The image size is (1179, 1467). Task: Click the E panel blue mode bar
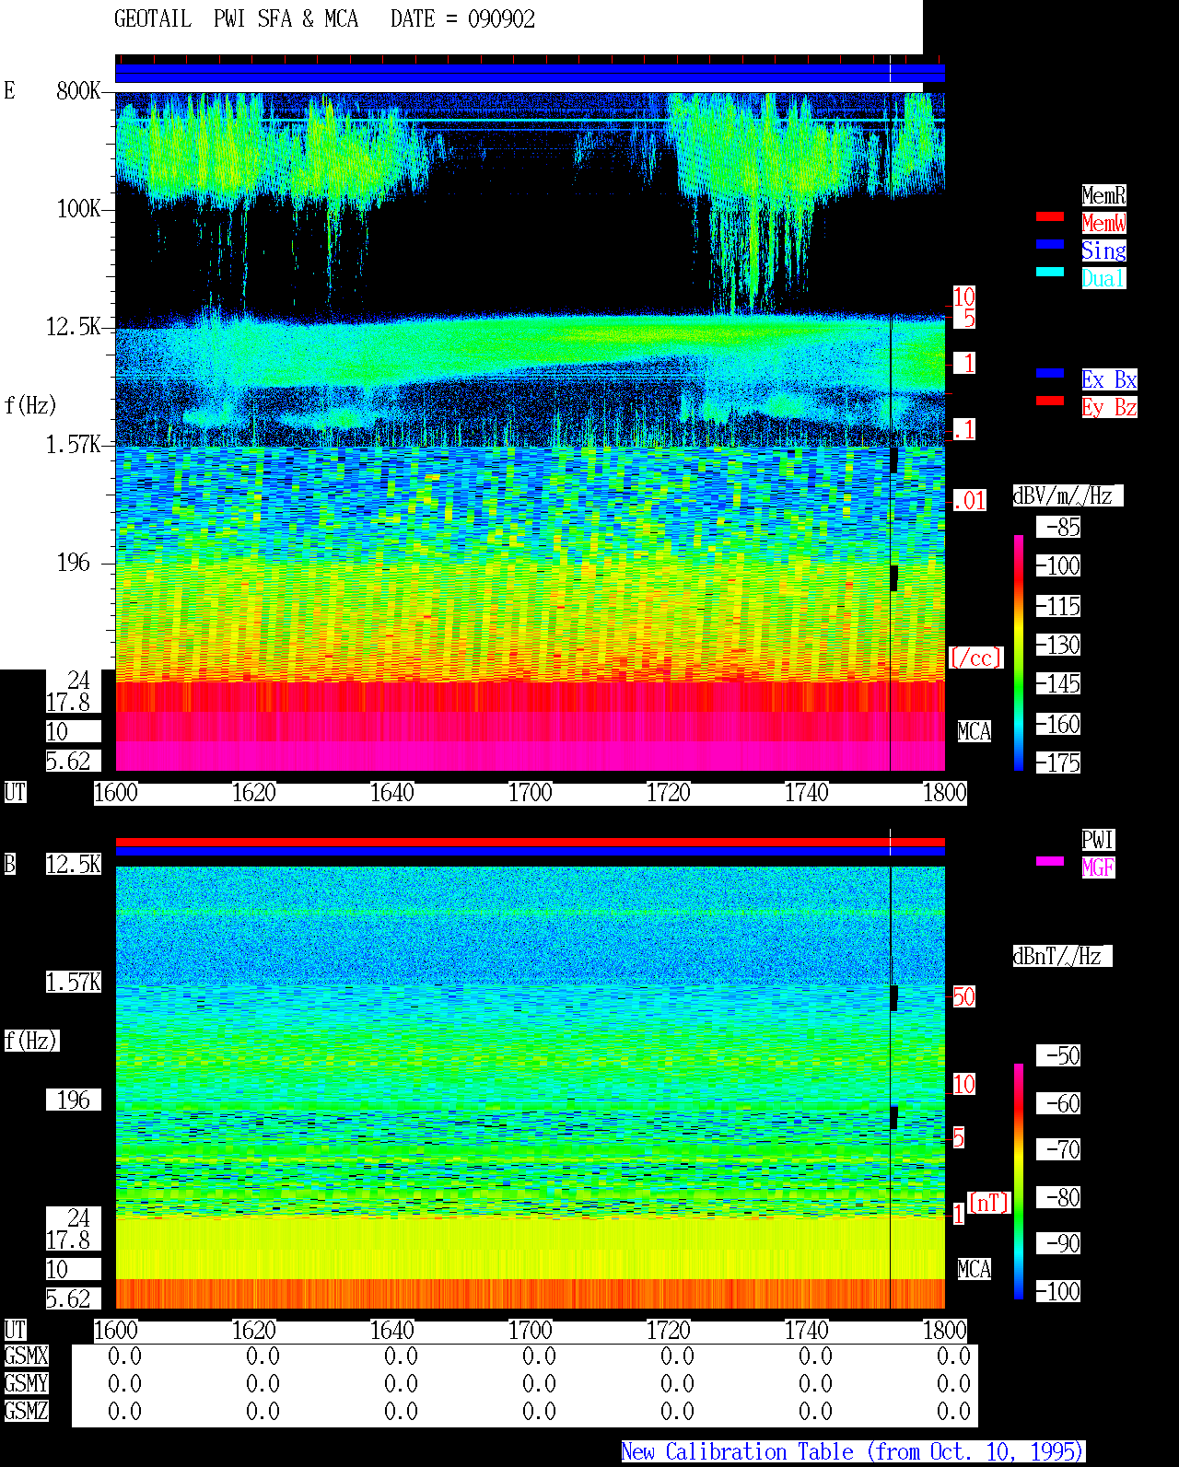coord(530,73)
